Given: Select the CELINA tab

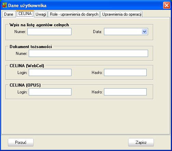Looking at the screenshot, I should (x=25, y=14).
